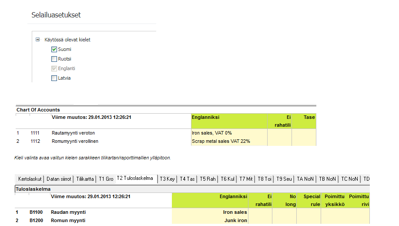399x226 pixels.
Task: Select the Rautamyynti veroton account row
Action: (73, 133)
